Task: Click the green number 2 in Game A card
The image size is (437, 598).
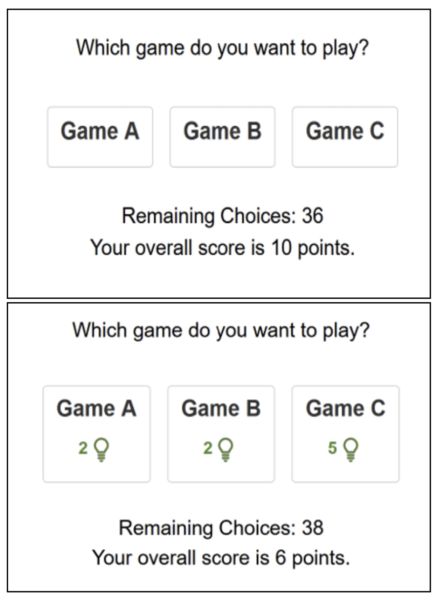Action: [83, 448]
